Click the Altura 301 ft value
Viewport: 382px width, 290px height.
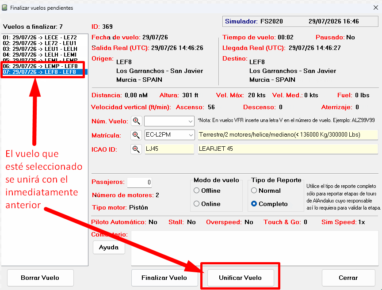pyautogui.click(x=190, y=95)
